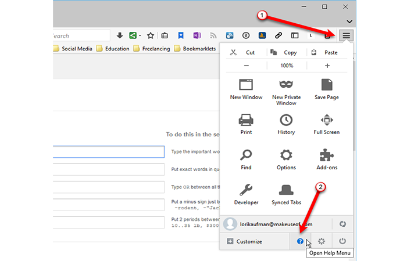Open the Bookmarklets bookmarks folder
This screenshot has height=261, width=407.
195,49
